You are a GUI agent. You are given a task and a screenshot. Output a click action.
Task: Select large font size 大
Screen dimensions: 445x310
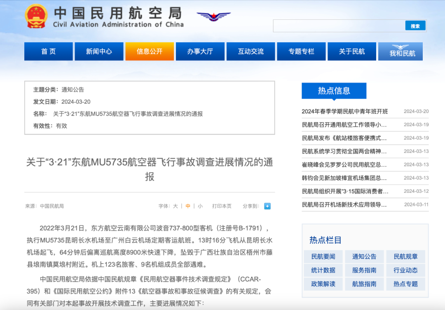click(175, 206)
